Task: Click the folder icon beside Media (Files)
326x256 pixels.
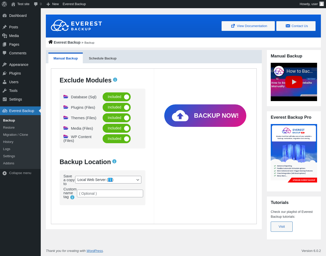Action: (x=66, y=128)
